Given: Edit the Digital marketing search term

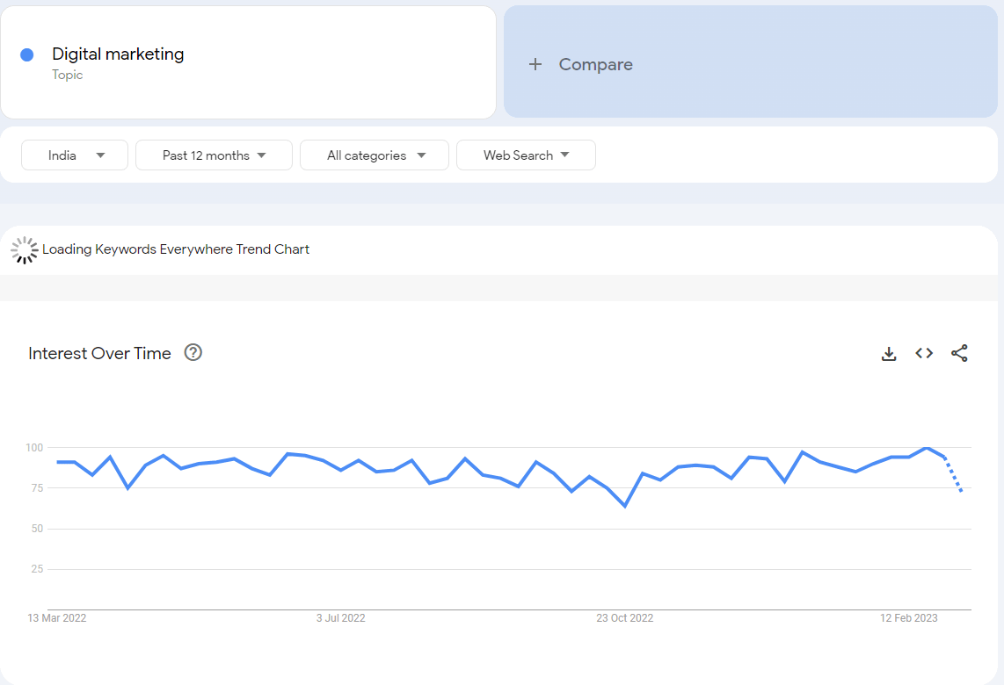Looking at the screenshot, I should 118,54.
